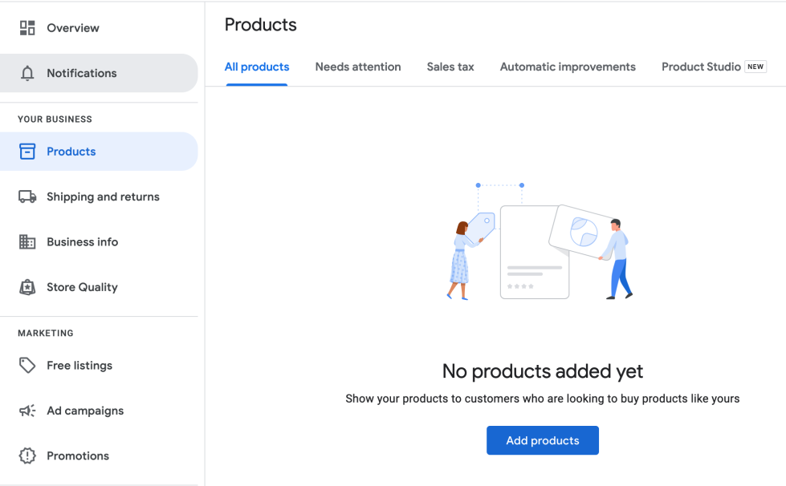Select Free listings in the sidebar
The image size is (786, 486).
(79, 366)
